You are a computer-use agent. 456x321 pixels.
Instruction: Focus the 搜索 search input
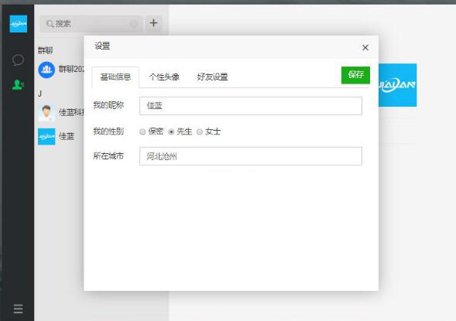point(91,24)
